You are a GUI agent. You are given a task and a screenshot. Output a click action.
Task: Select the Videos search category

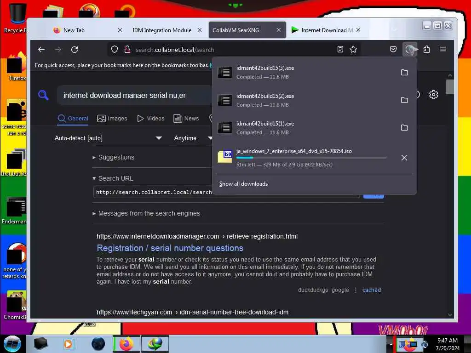pos(151,119)
